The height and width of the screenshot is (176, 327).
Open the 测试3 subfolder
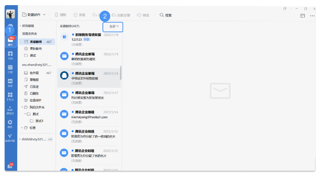[37, 121]
